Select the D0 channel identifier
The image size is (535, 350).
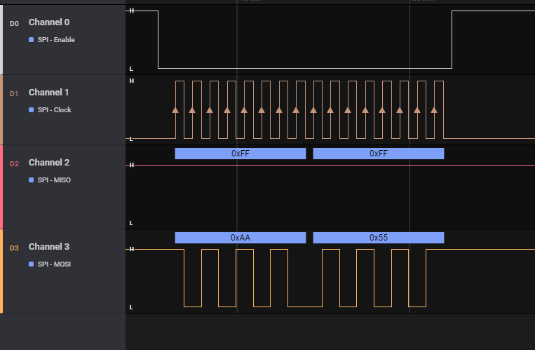(14, 23)
